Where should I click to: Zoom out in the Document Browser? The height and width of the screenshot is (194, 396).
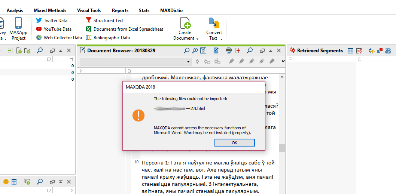187,50
